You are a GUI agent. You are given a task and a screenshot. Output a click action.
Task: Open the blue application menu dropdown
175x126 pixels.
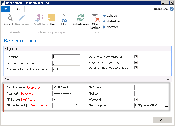(x=5, y=9)
